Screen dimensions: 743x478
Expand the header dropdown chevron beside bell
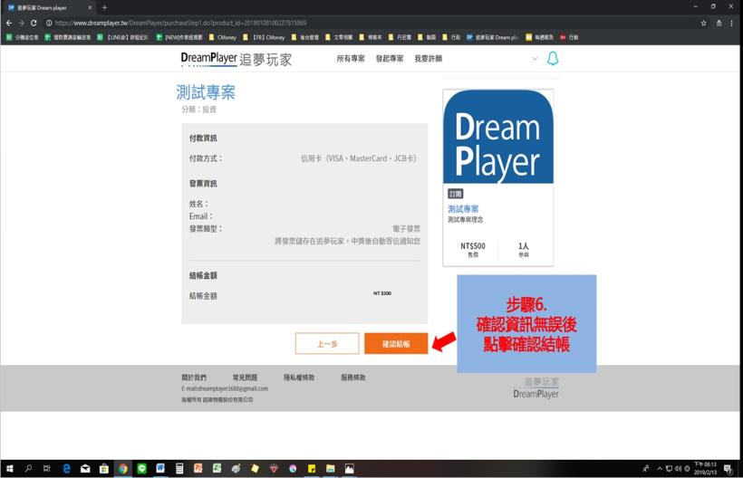pos(535,59)
